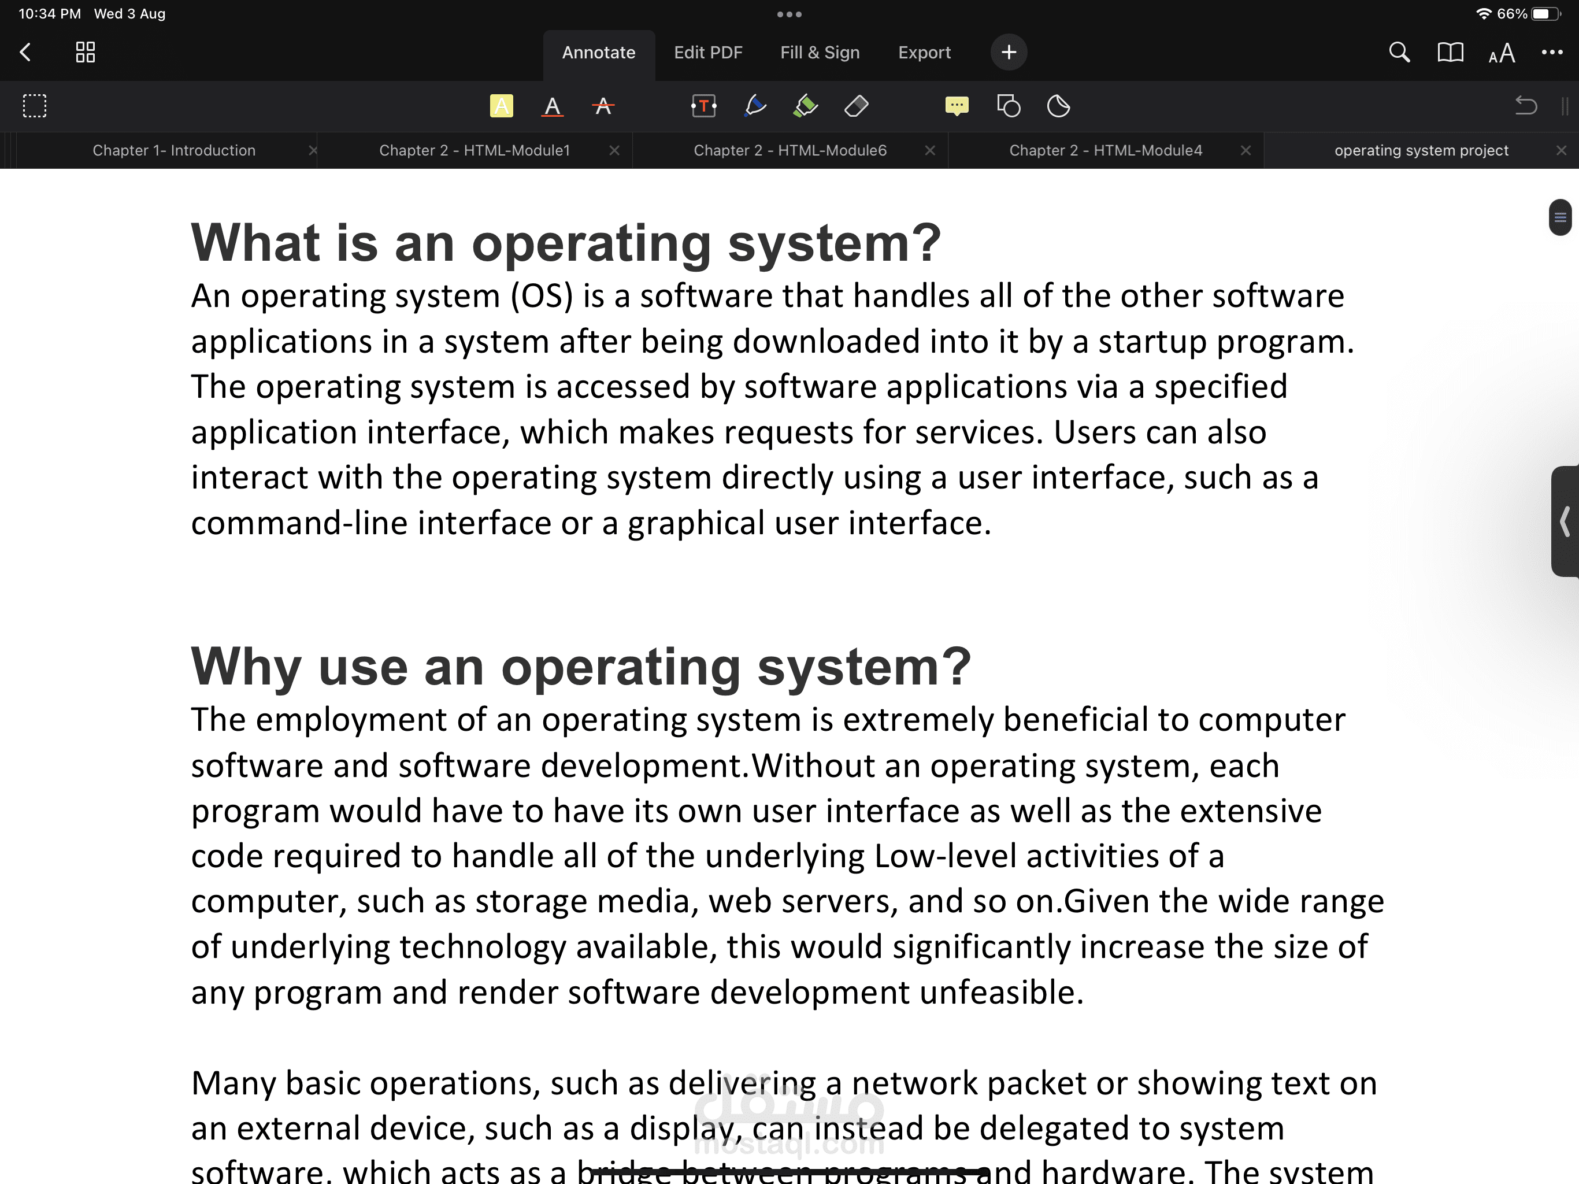Expand the collapsed right side panel
1579x1184 pixels.
(x=1565, y=521)
